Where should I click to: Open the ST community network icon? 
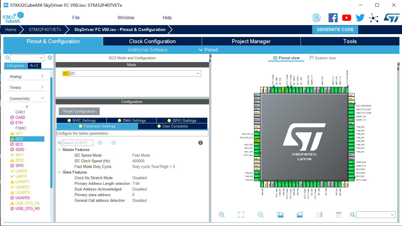(374, 18)
